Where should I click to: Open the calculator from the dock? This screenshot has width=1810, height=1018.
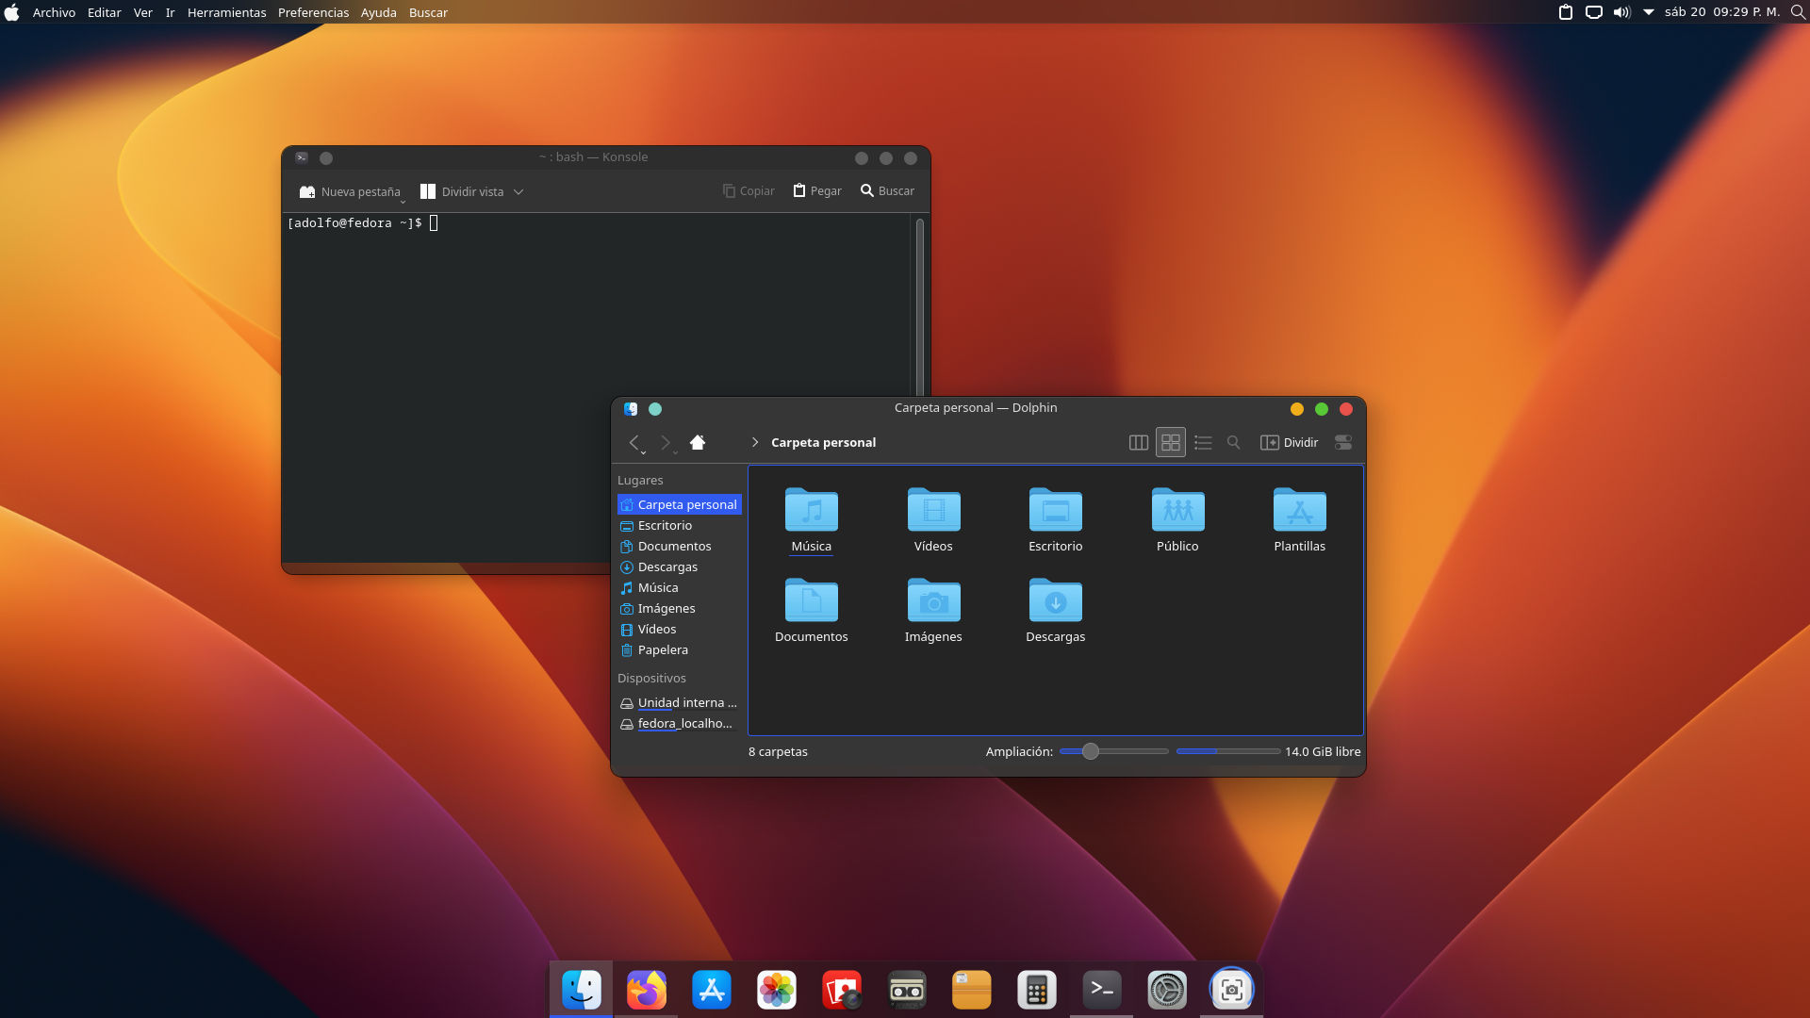point(1037,990)
